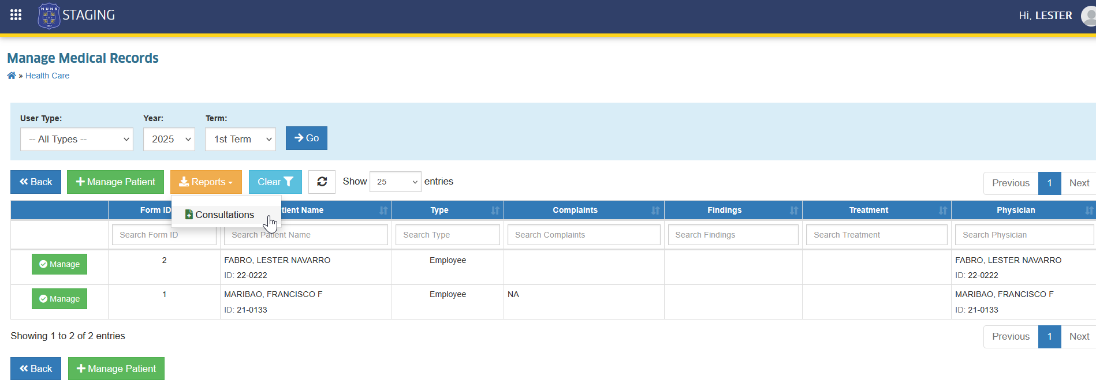Sort by Patient Name column arrows
The height and width of the screenshot is (387, 1096).
(383, 211)
